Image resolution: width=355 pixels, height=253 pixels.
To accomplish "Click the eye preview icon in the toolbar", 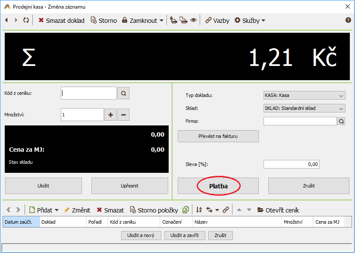I will coord(193,20).
